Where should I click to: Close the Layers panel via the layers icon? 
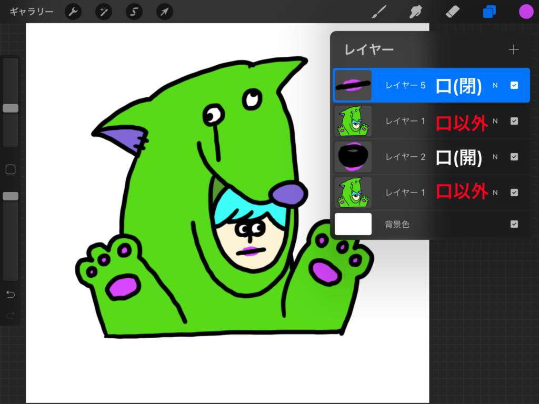tap(489, 12)
